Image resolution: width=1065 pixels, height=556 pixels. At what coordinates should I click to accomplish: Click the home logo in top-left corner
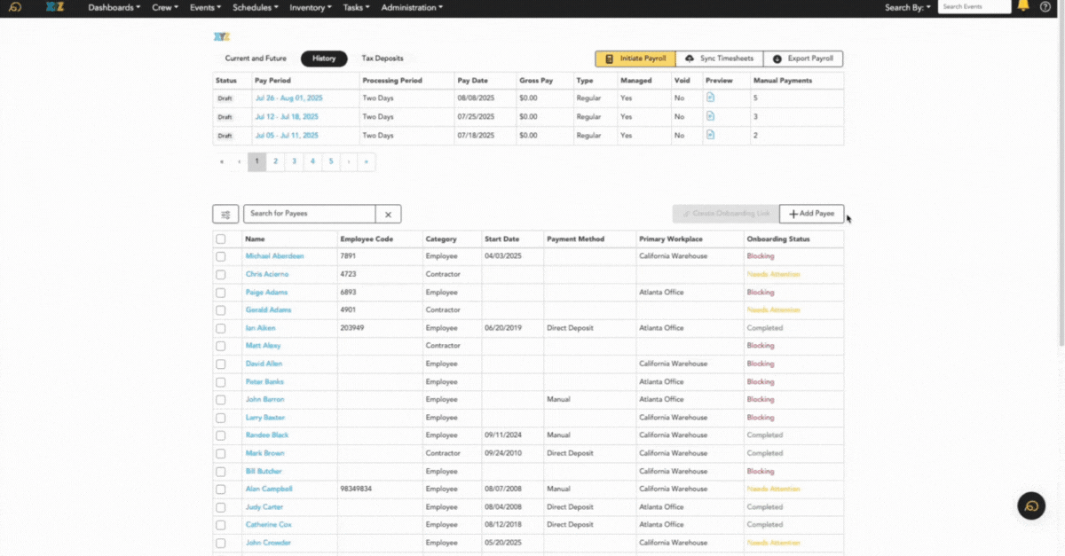coord(15,7)
